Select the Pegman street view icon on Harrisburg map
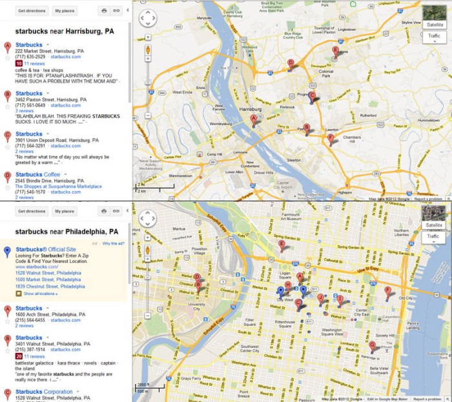Image resolution: width=452 pixels, height=402 pixels. 148,49
